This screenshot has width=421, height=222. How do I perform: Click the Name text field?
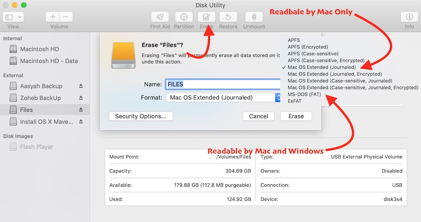[222, 84]
